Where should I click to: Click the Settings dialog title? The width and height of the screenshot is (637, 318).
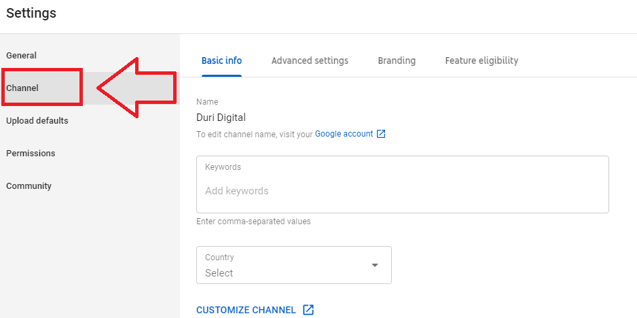31,14
